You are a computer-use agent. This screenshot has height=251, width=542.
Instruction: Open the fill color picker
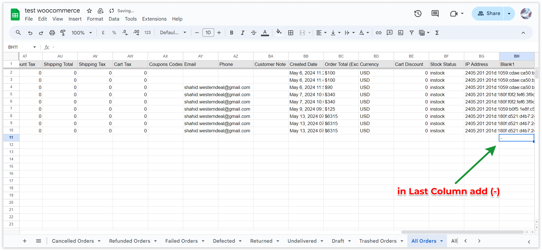279,33
